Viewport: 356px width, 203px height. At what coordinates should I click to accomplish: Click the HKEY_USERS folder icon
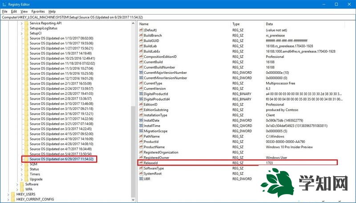tap(13, 195)
